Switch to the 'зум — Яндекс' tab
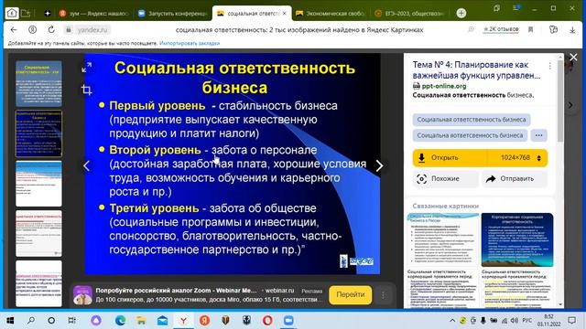The width and height of the screenshot is (586, 329). (x=93, y=13)
